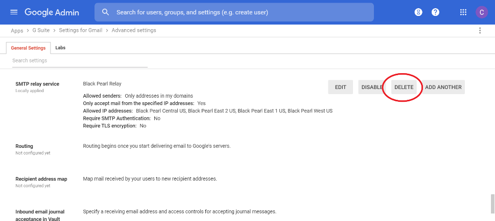Open the Google apps grid
Screen dimensions: 495x221
(x=463, y=12)
